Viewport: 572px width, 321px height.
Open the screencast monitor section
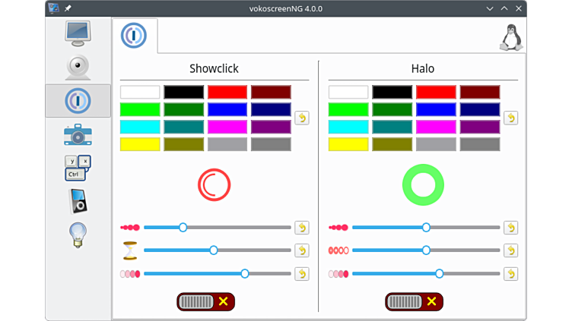coord(78,34)
